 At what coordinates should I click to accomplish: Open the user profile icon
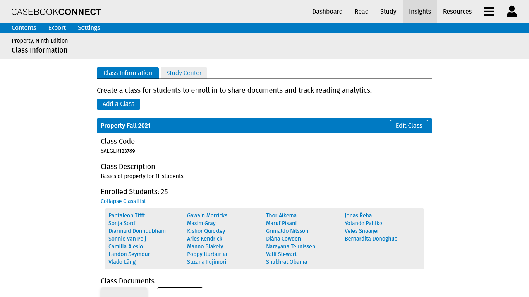coord(512,12)
